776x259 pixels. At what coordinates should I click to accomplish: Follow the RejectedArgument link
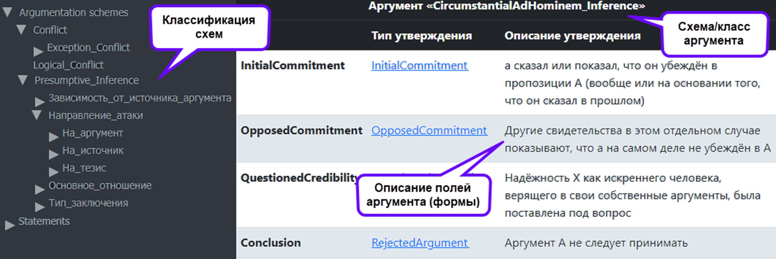point(420,243)
